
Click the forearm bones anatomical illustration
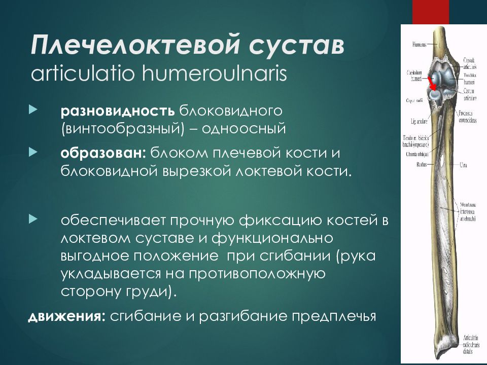(443, 193)
